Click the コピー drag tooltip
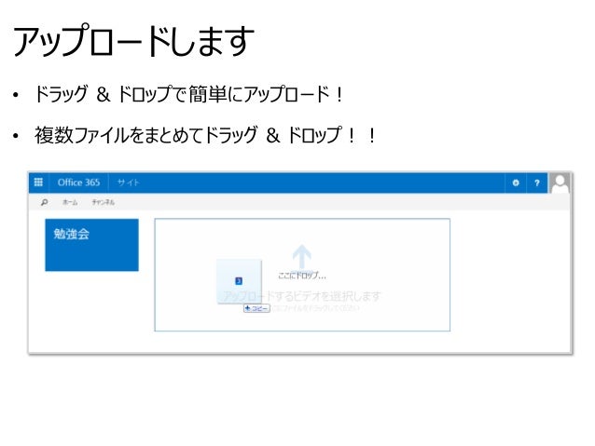Viewport: 595px width, 446px height. click(x=256, y=308)
